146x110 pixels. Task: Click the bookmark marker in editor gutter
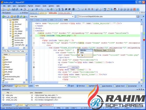pos(31,35)
